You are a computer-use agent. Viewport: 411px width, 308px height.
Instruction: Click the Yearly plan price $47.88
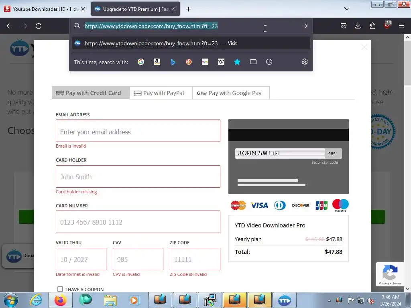pos(334,239)
